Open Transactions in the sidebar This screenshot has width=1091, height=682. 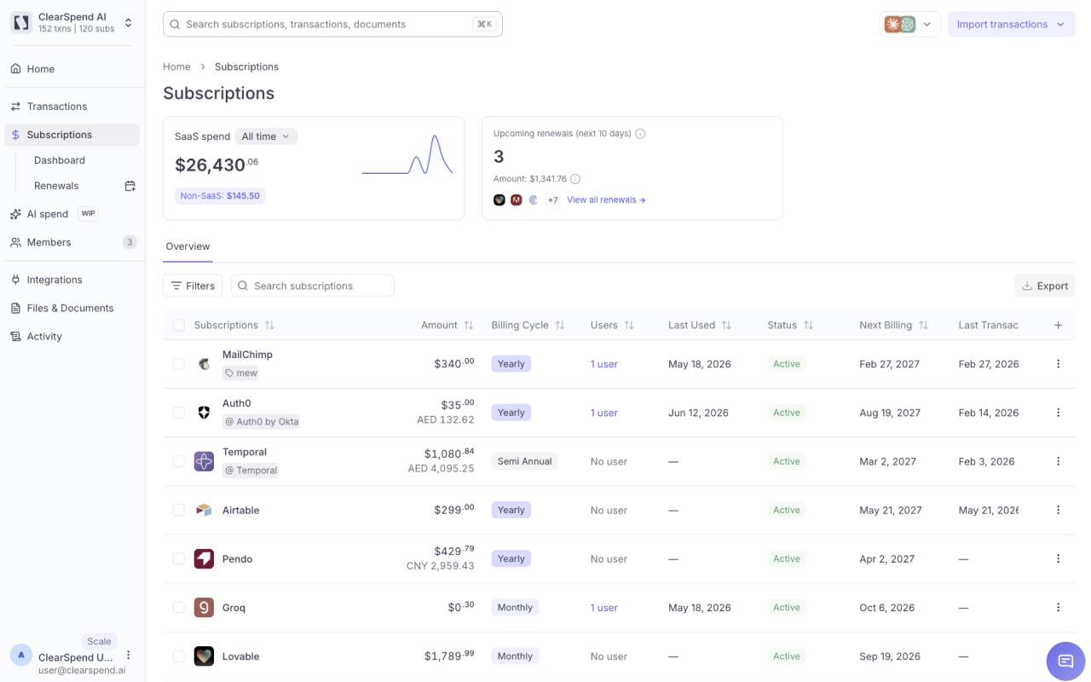(72, 107)
